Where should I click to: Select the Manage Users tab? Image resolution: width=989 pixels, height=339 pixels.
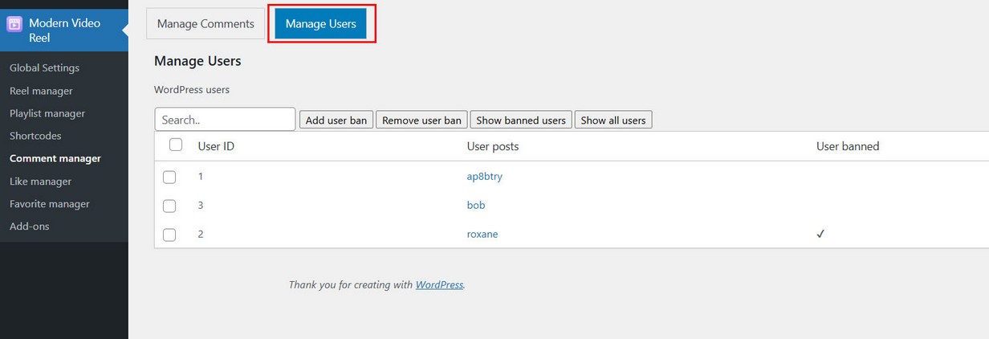[320, 24]
